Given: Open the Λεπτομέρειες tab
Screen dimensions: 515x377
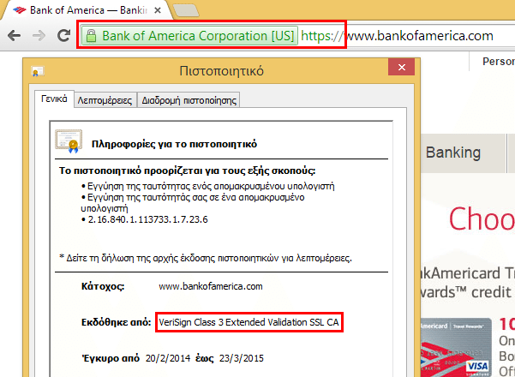Looking at the screenshot, I should [x=105, y=100].
